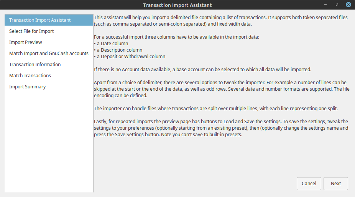Click the window title bar text
Screen dimensions: 355x197
[x=177, y=5]
